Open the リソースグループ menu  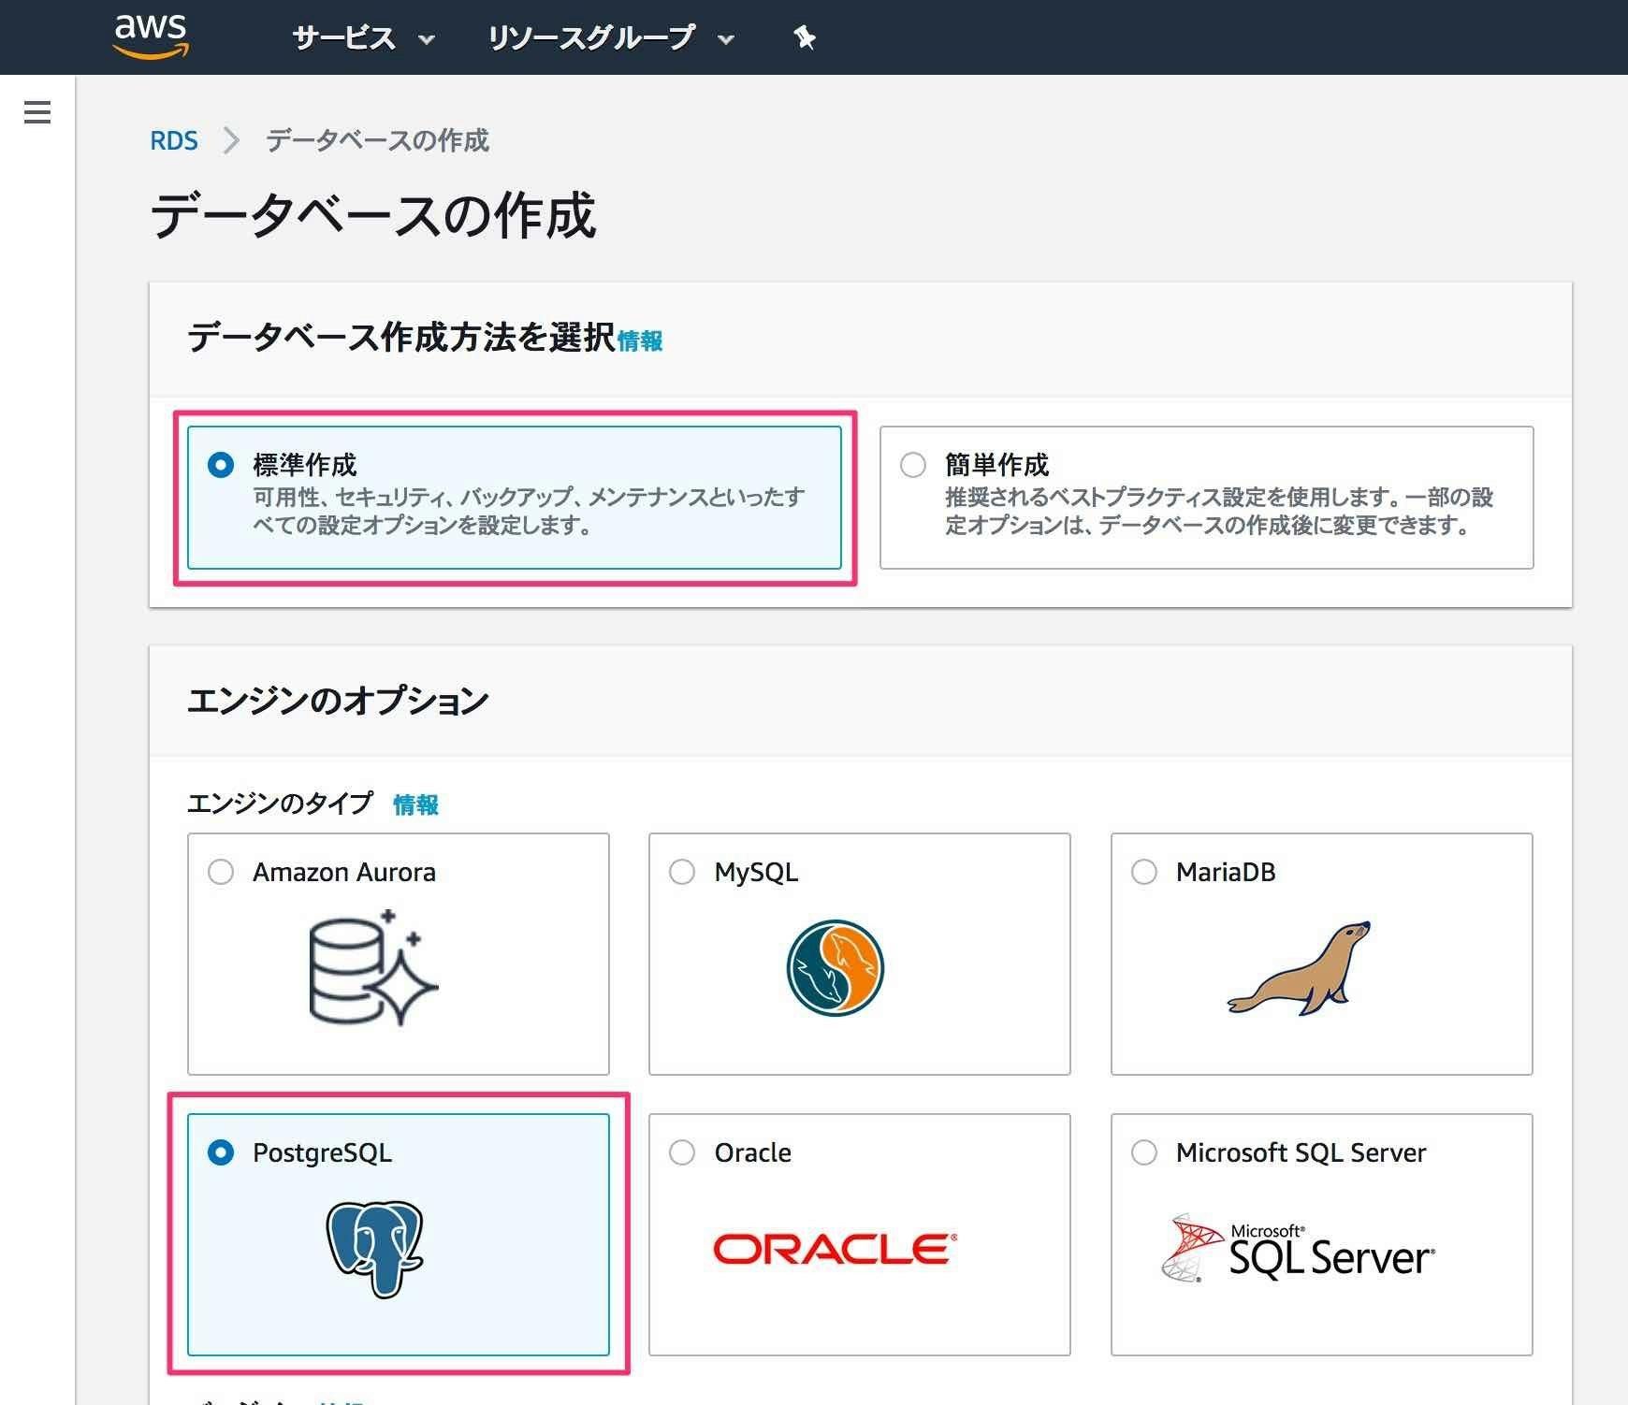point(611,38)
